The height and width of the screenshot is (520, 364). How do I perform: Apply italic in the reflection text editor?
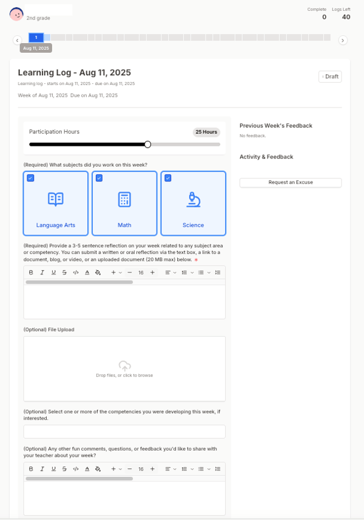42,273
